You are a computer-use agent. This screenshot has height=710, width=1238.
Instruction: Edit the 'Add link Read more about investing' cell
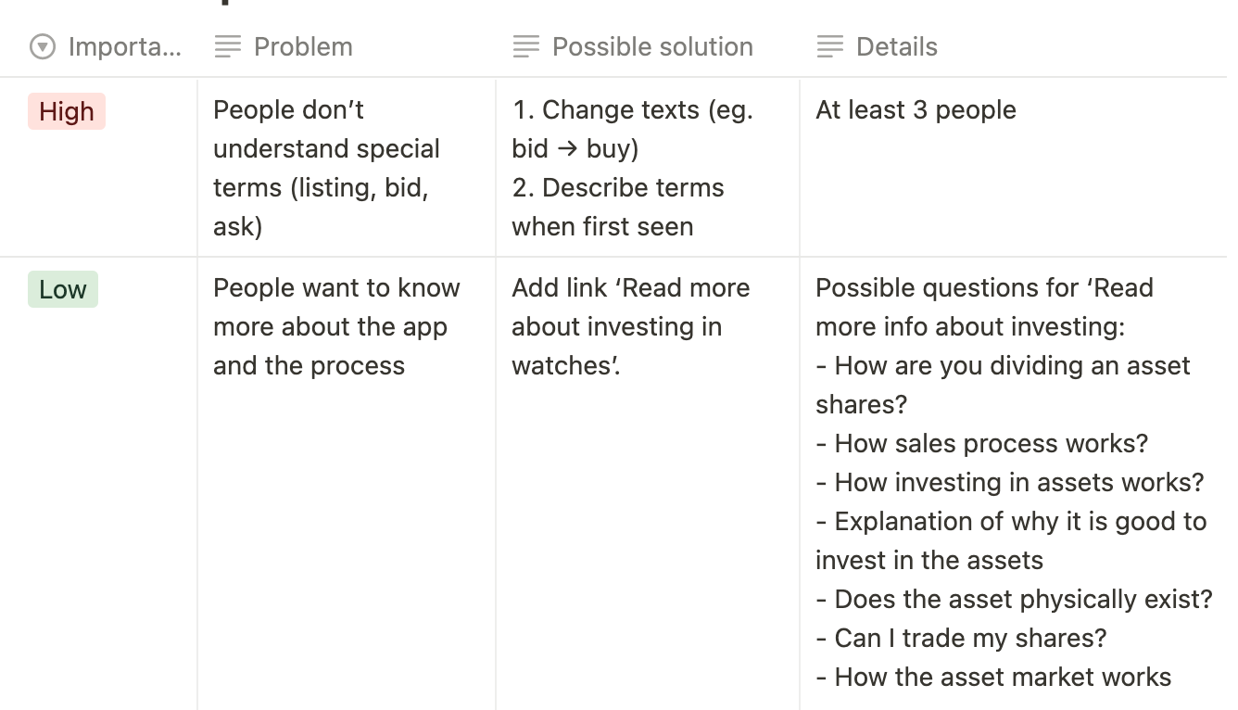pos(630,326)
